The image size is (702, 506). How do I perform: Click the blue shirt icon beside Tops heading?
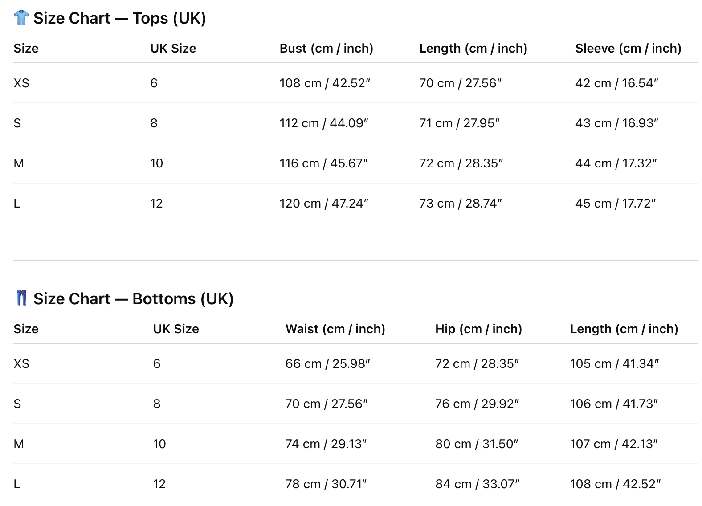click(x=21, y=18)
